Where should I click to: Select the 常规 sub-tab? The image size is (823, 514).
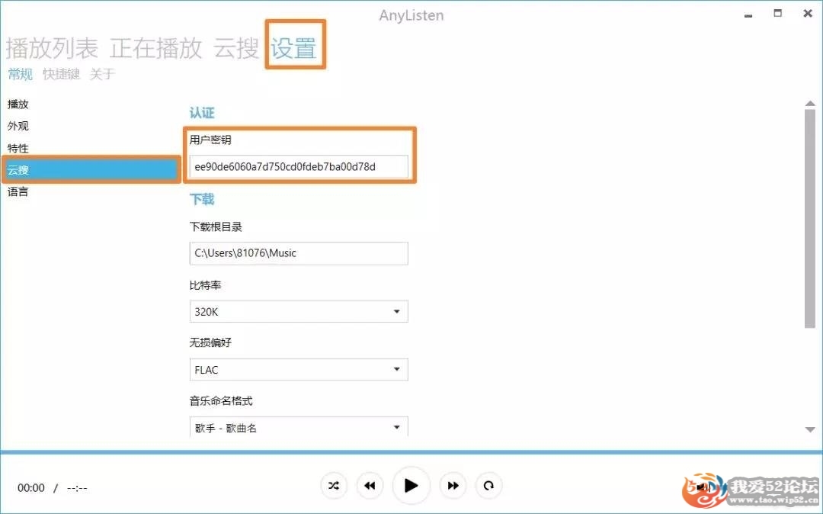click(21, 74)
